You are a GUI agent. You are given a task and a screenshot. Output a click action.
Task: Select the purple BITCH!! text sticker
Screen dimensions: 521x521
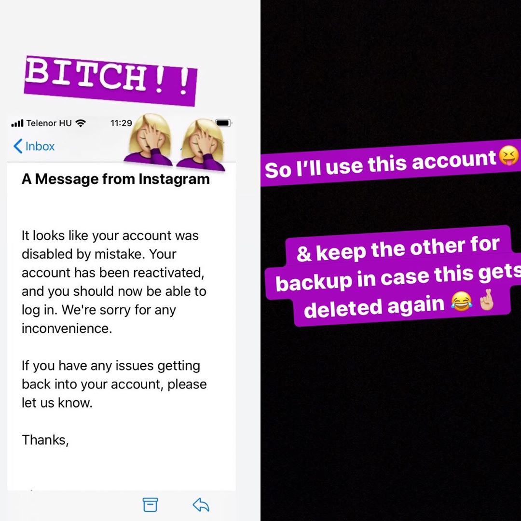[110, 81]
